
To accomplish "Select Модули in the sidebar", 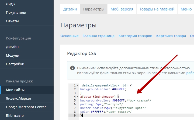I will click(12, 55).
